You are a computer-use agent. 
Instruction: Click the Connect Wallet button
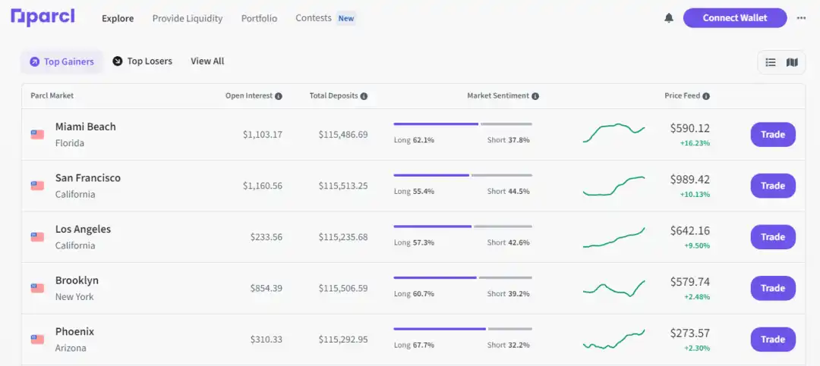[x=734, y=18]
